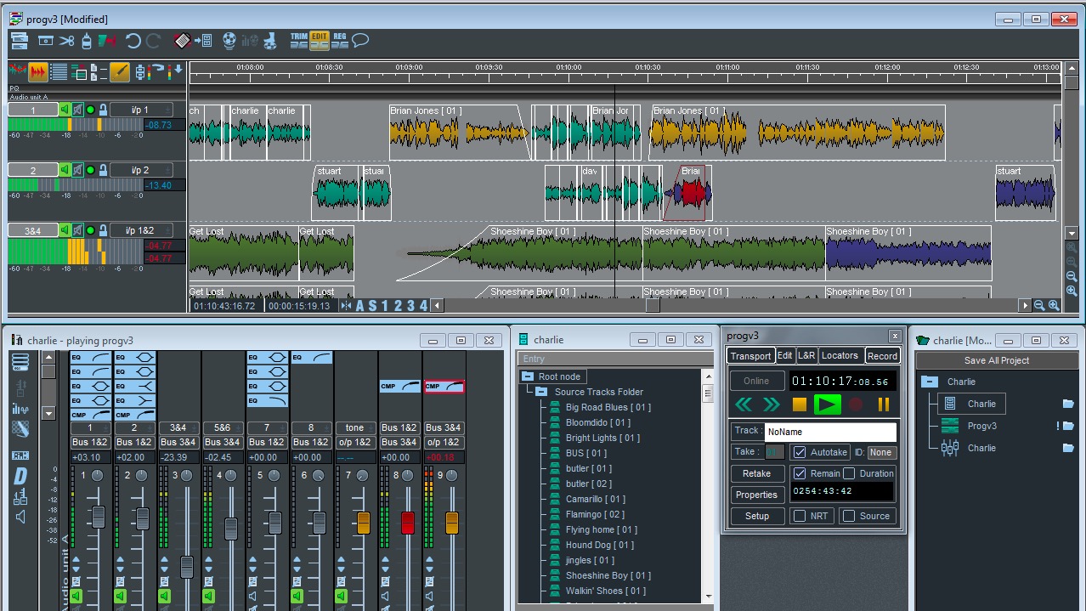Zoom in with timeline magnifier plus icon
The height and width of the screenshot is (611, 1086).
[1054, 306]
